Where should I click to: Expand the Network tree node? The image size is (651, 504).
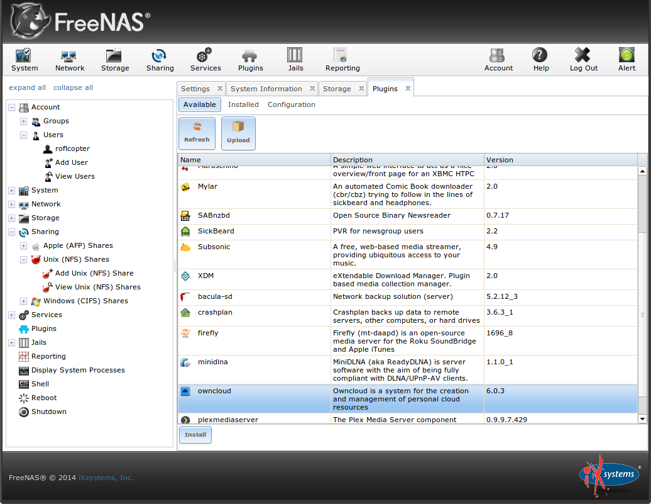[11, 204]
